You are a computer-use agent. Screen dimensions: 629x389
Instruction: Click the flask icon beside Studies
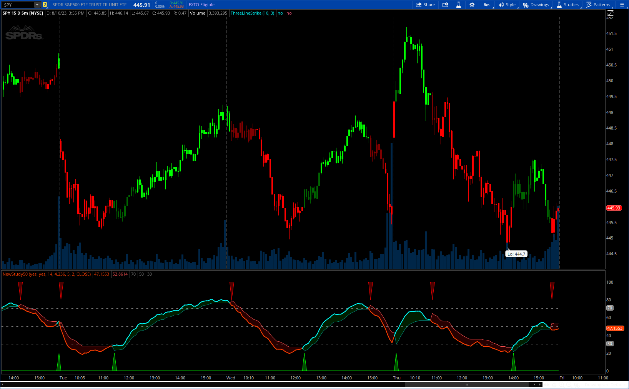point(559,5)
